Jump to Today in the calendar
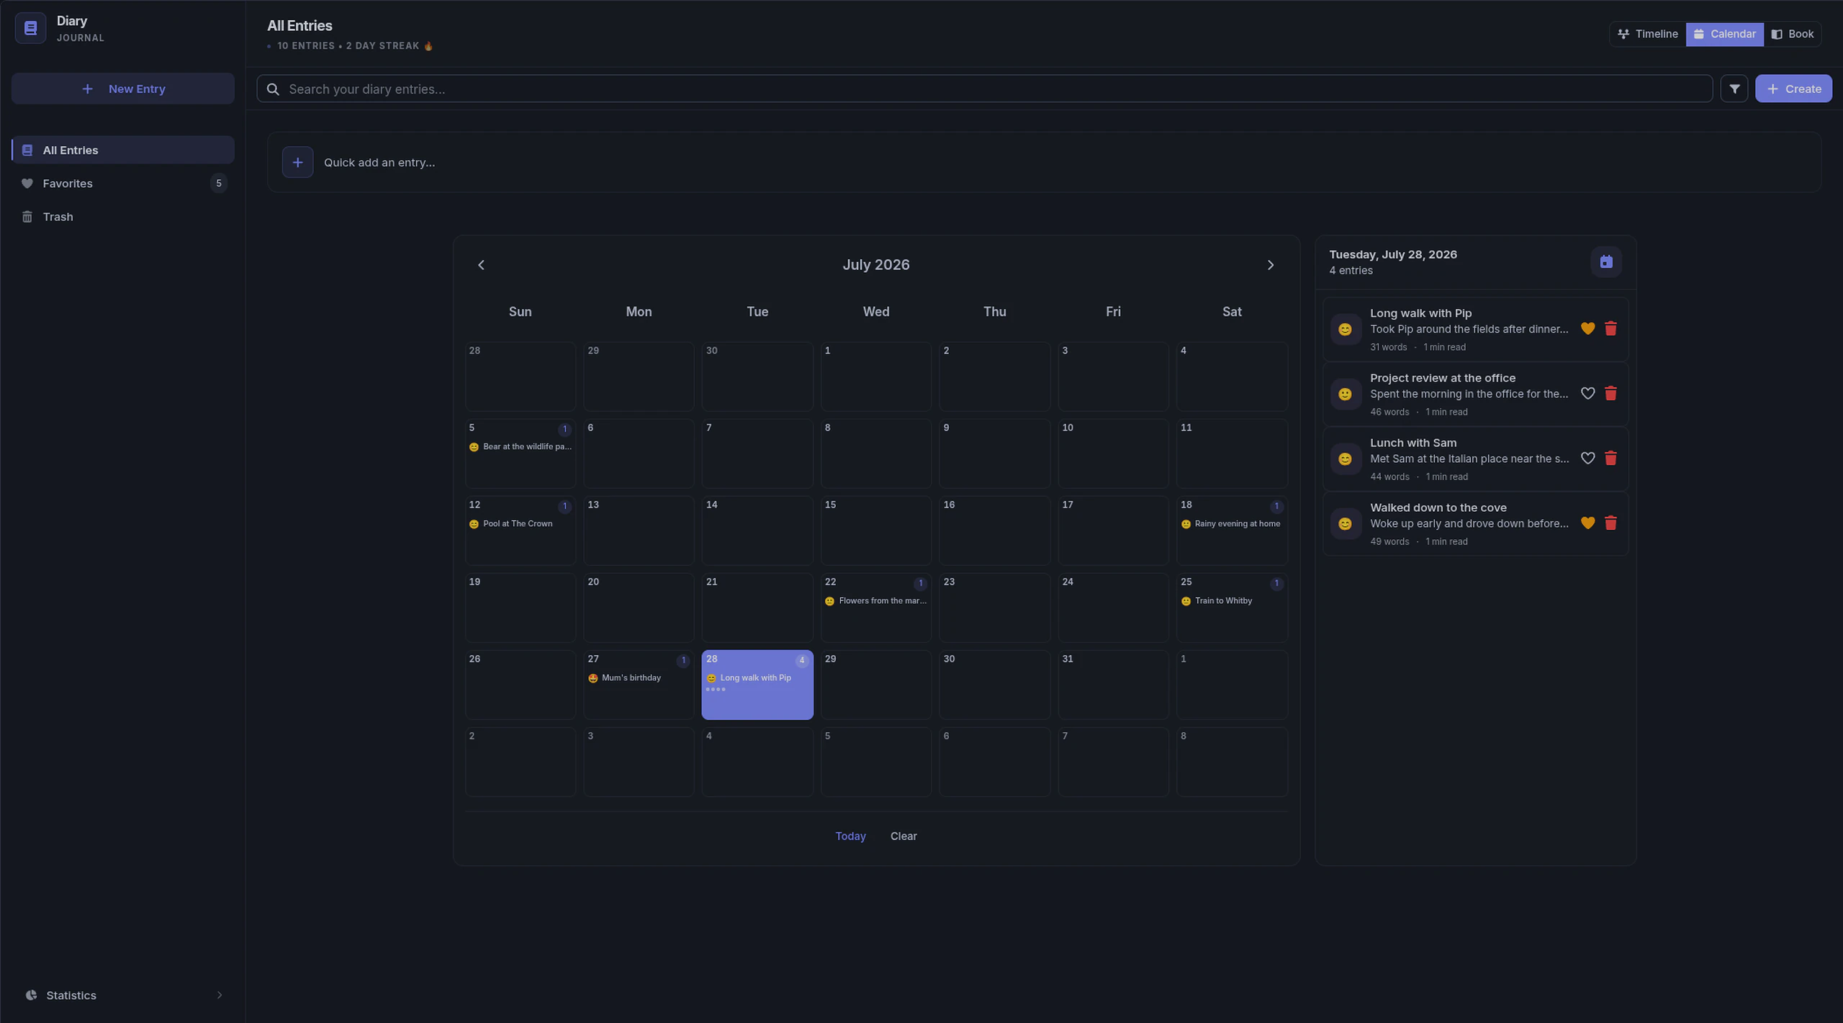 pos(850,836)
